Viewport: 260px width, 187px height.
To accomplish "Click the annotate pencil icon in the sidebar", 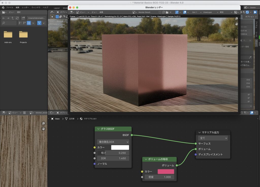I will (x=250, y=57).
